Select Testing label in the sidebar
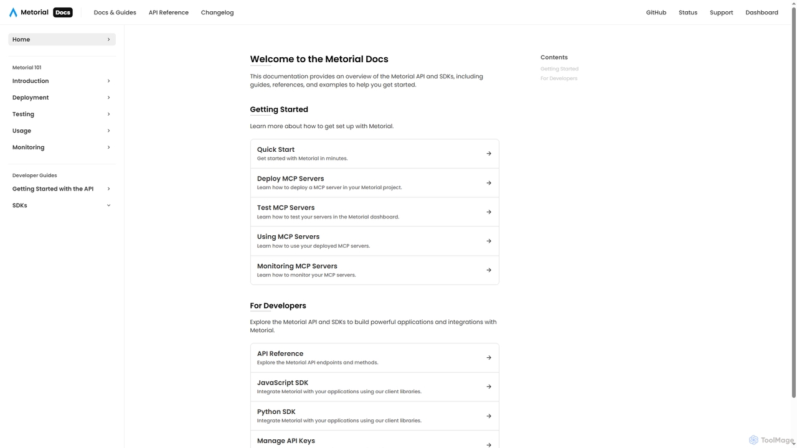 (x=23, y=114)
